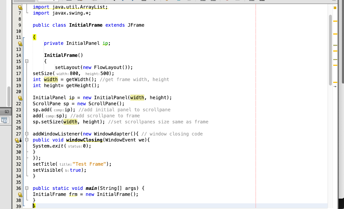
Task: Collapse the main method fold at line 36
Action: tap(27, 188)
